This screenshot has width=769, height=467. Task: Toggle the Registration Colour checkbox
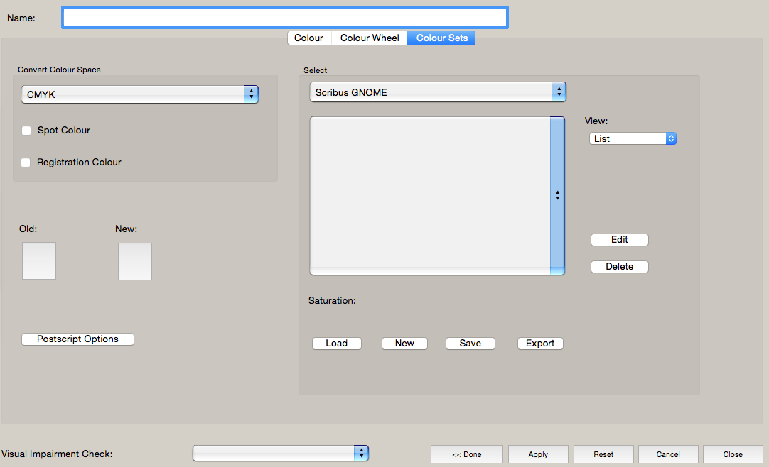click(26, 163)
